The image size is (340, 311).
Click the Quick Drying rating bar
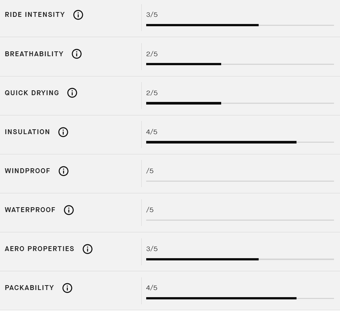click(240, 103)
